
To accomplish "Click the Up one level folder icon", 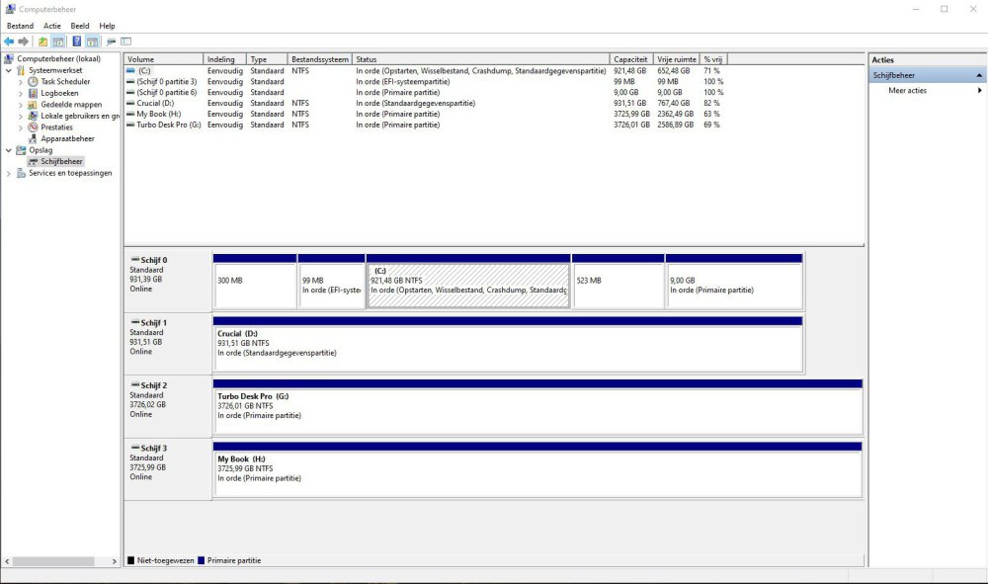I will (42, 42).
